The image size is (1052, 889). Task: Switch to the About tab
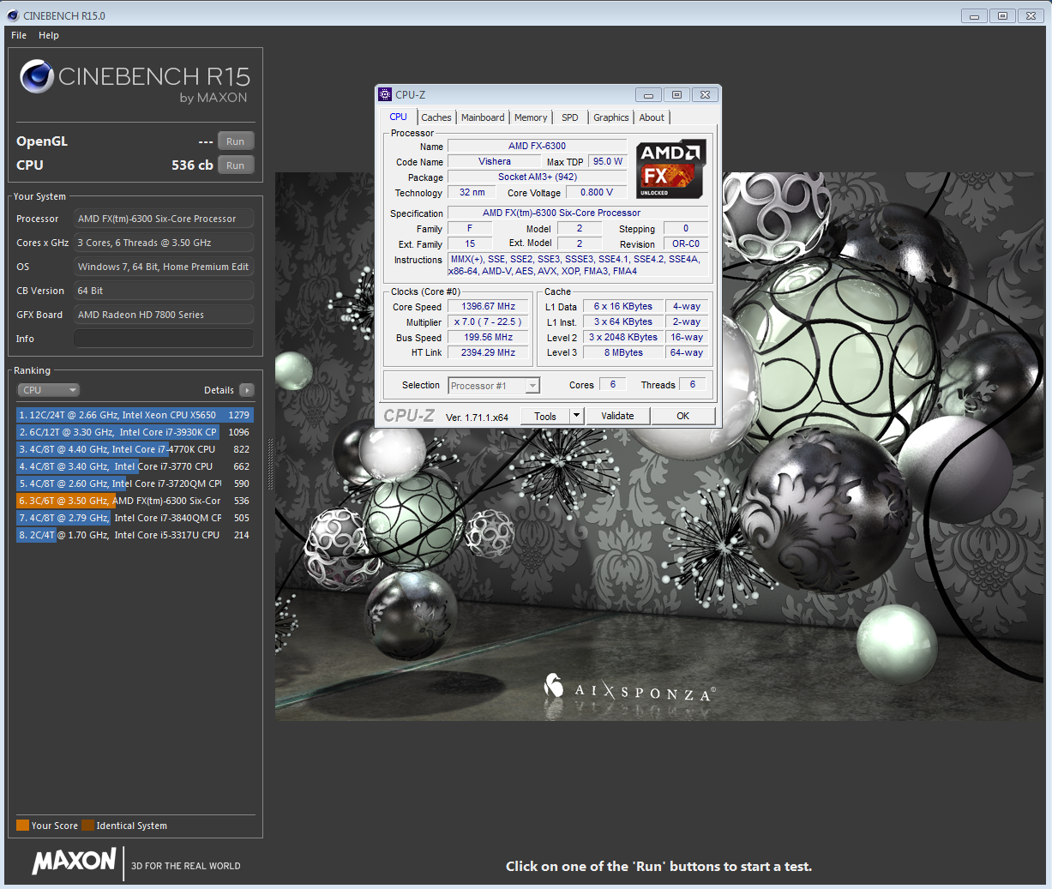point(652,117)
